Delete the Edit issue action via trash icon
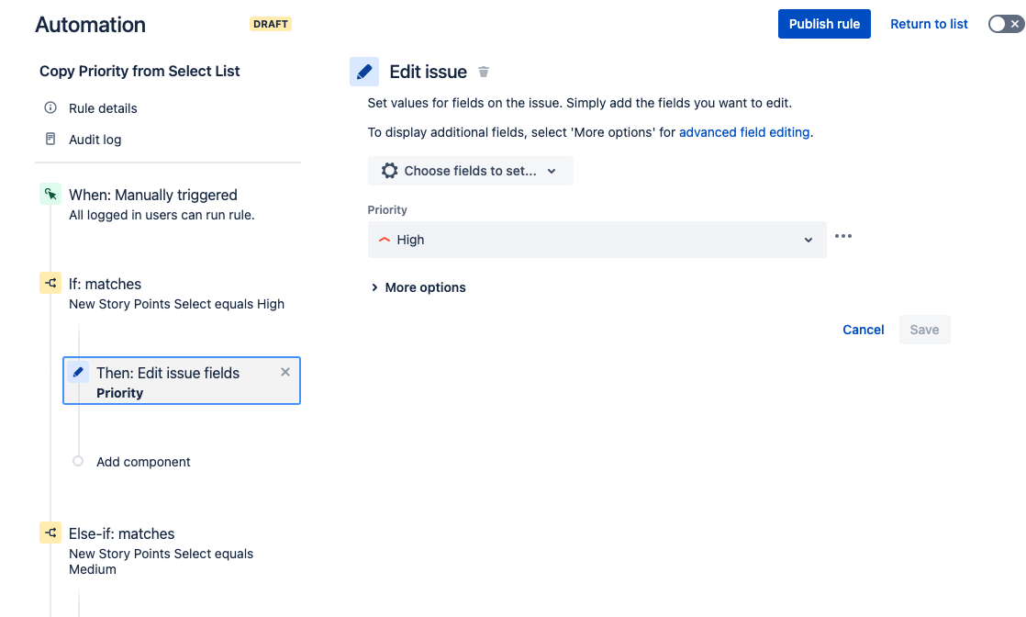Screen dimensions: 1026x617 (x=484, y=72)
